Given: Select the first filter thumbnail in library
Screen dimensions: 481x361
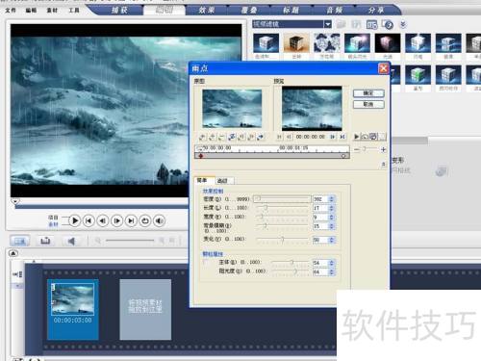Looking at the screenshot, I should pyautogui.click(x=266, y=42).
